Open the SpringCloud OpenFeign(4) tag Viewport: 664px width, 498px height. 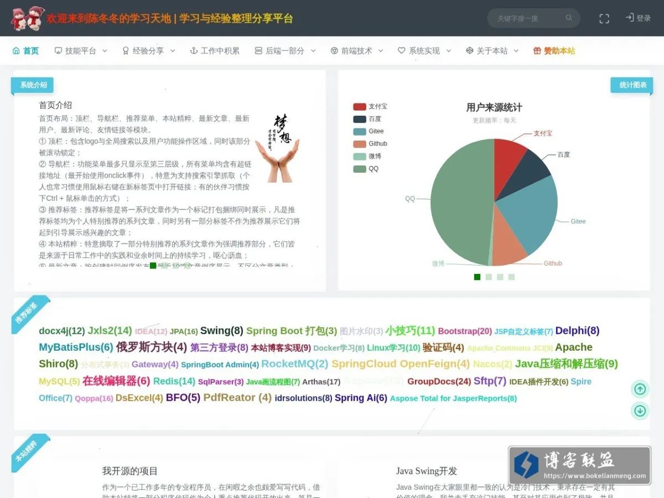401,364
